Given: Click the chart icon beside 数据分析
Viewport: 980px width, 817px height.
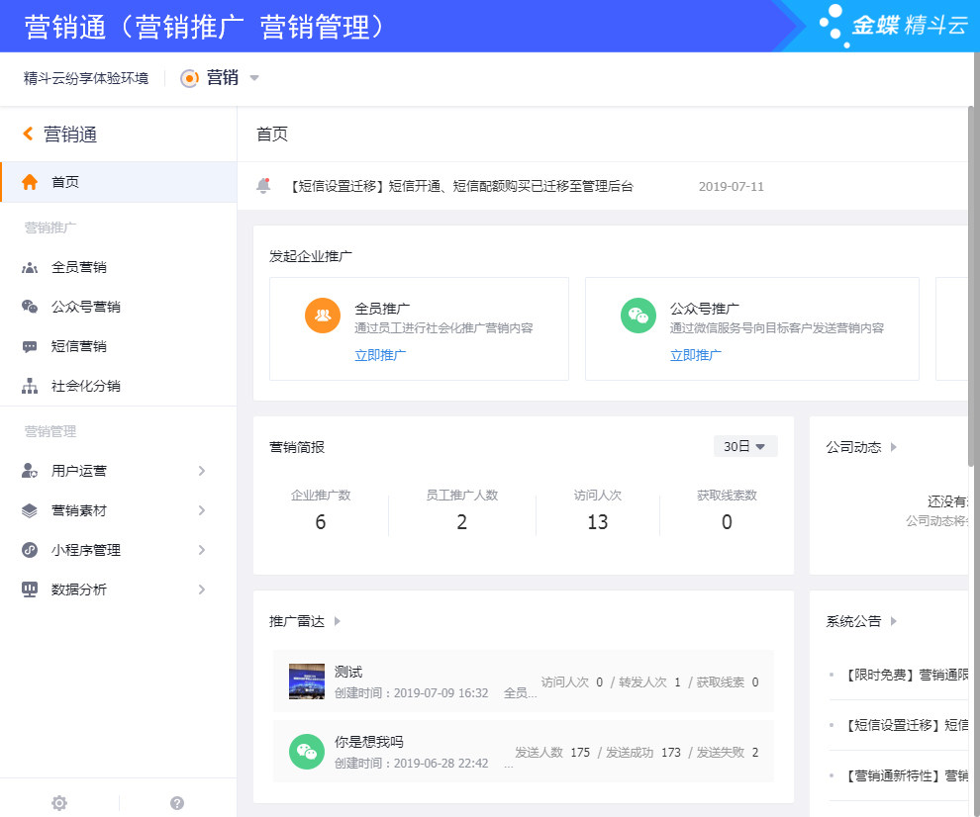Looking at the screenshot, I should tap(30, 590).
